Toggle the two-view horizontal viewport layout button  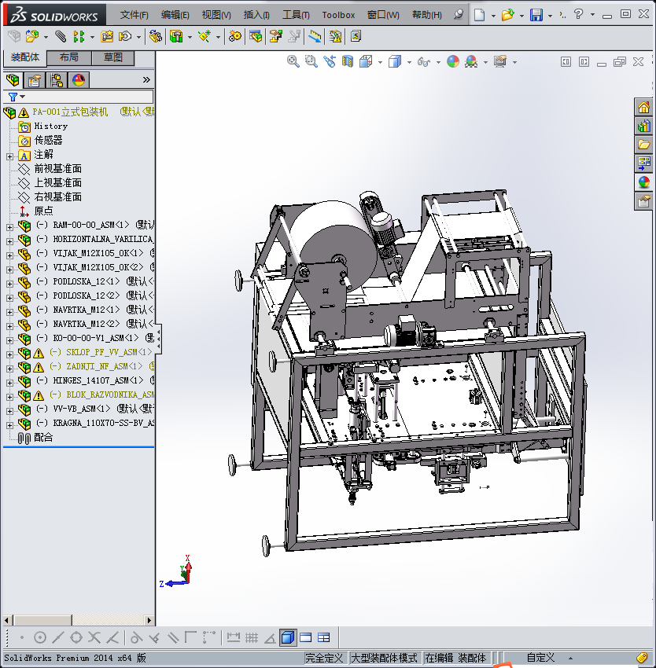click(305, 637)
